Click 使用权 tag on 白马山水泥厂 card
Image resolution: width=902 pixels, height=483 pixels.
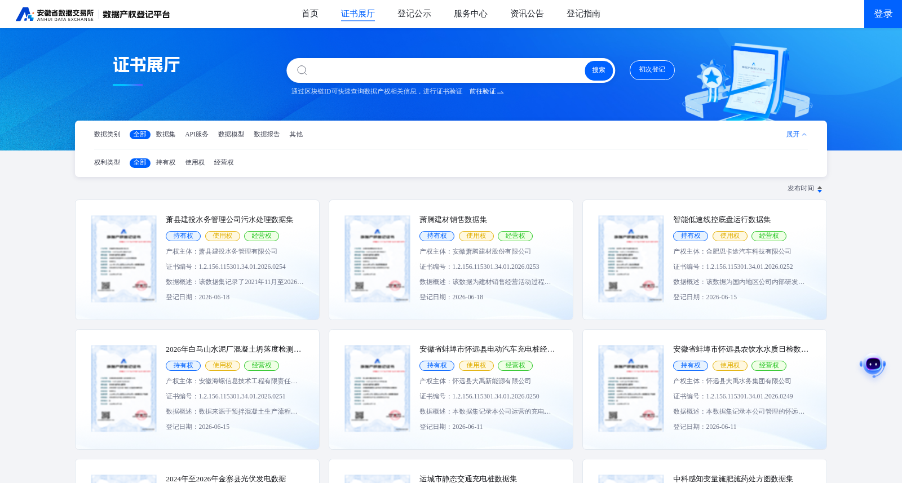pos(223,366)
